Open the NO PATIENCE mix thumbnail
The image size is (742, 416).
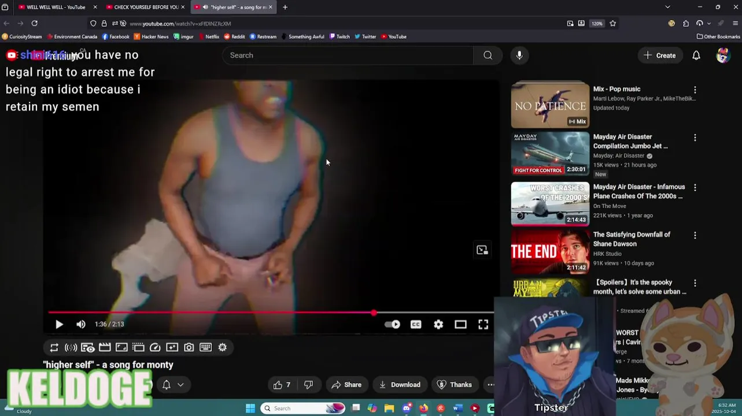point(550,105)
